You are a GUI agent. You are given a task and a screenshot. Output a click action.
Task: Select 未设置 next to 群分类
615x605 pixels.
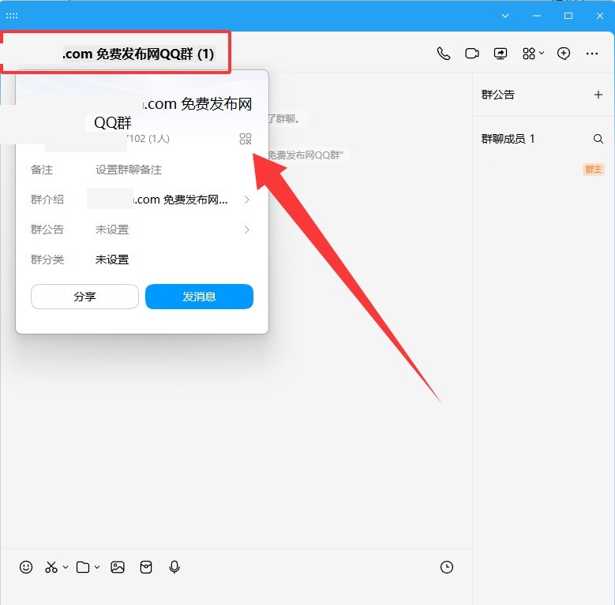pyautogui.click(x=112, y=260)
